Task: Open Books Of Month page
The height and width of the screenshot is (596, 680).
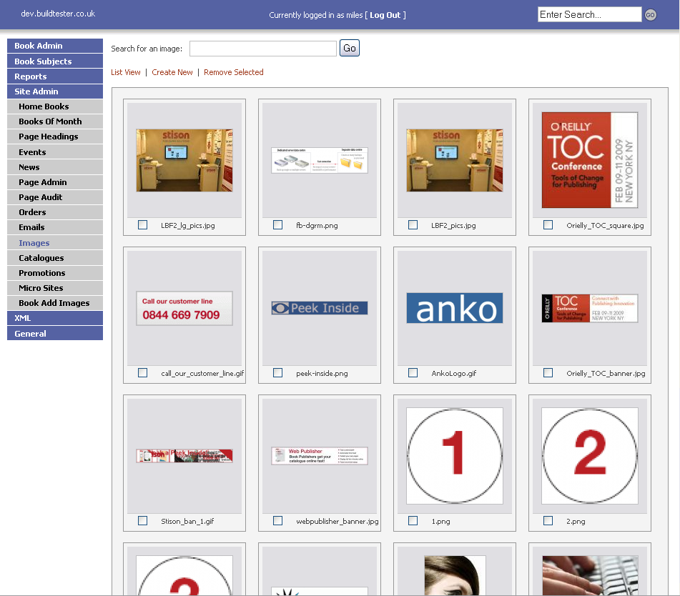Action: pos(55,121)
